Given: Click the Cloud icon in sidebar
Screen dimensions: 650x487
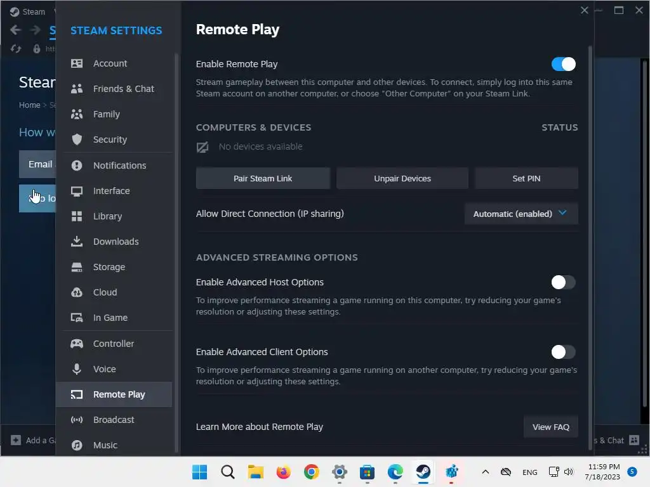Looking at the screenshot, I should pyautogui.click(x=77, y=292).
